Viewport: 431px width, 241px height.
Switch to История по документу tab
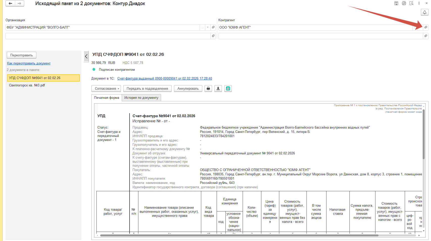click(x=141, y=98)
